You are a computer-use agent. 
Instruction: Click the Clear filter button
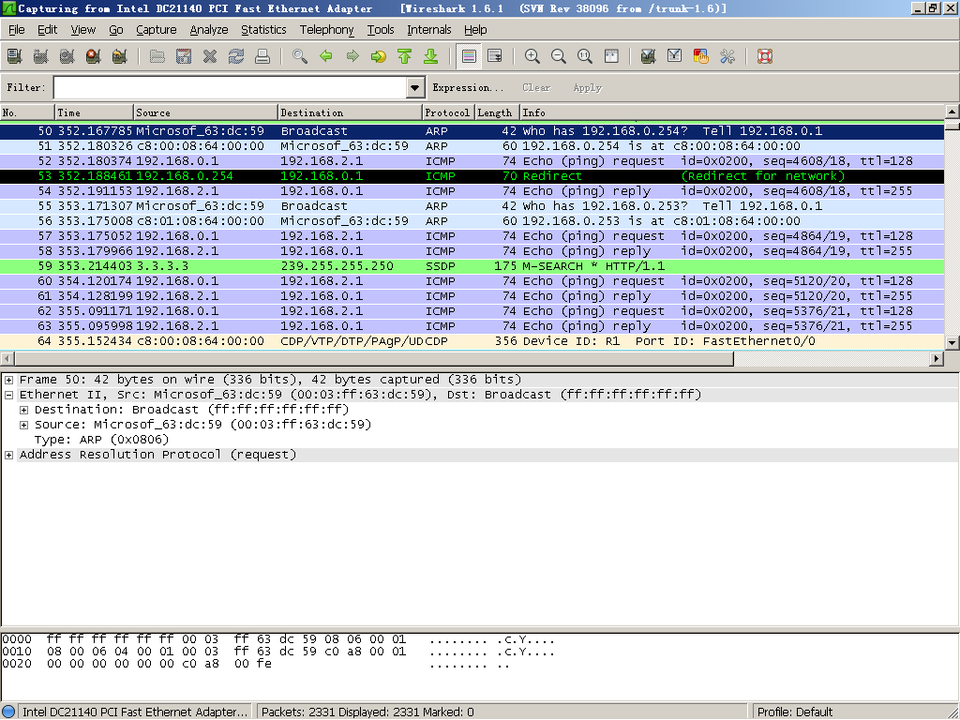[536, 87]
